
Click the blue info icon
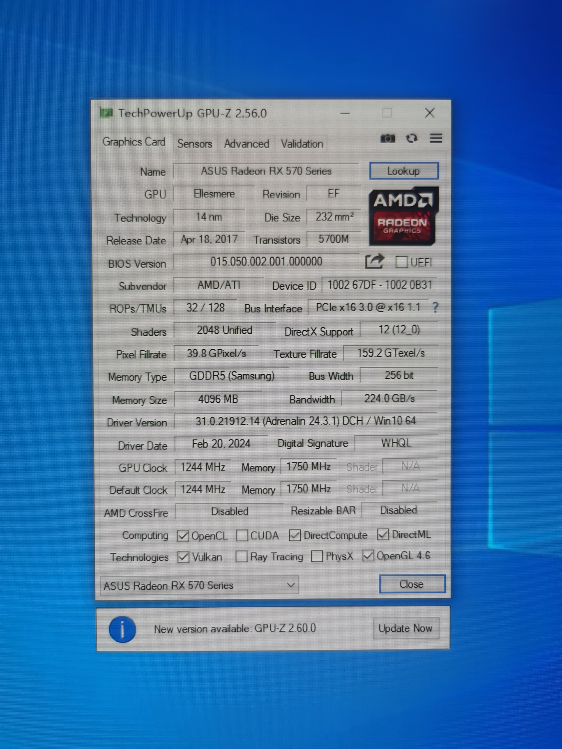point(122,629)
